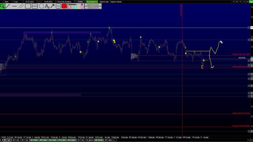Switch to the 6J 1 час tab
Image resolution: width=253 pixels, height=142 pixels.
pos(81,140)
